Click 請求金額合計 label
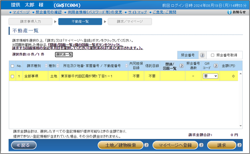This screenshot has width=250, height=154. click(x=200, y=135)
